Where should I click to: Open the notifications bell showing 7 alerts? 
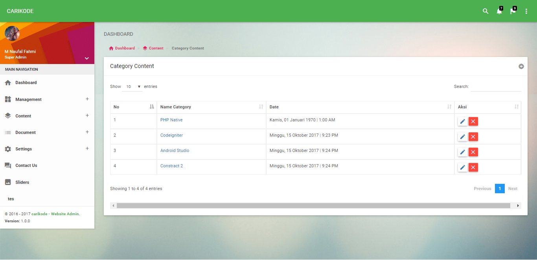point(498,11)
